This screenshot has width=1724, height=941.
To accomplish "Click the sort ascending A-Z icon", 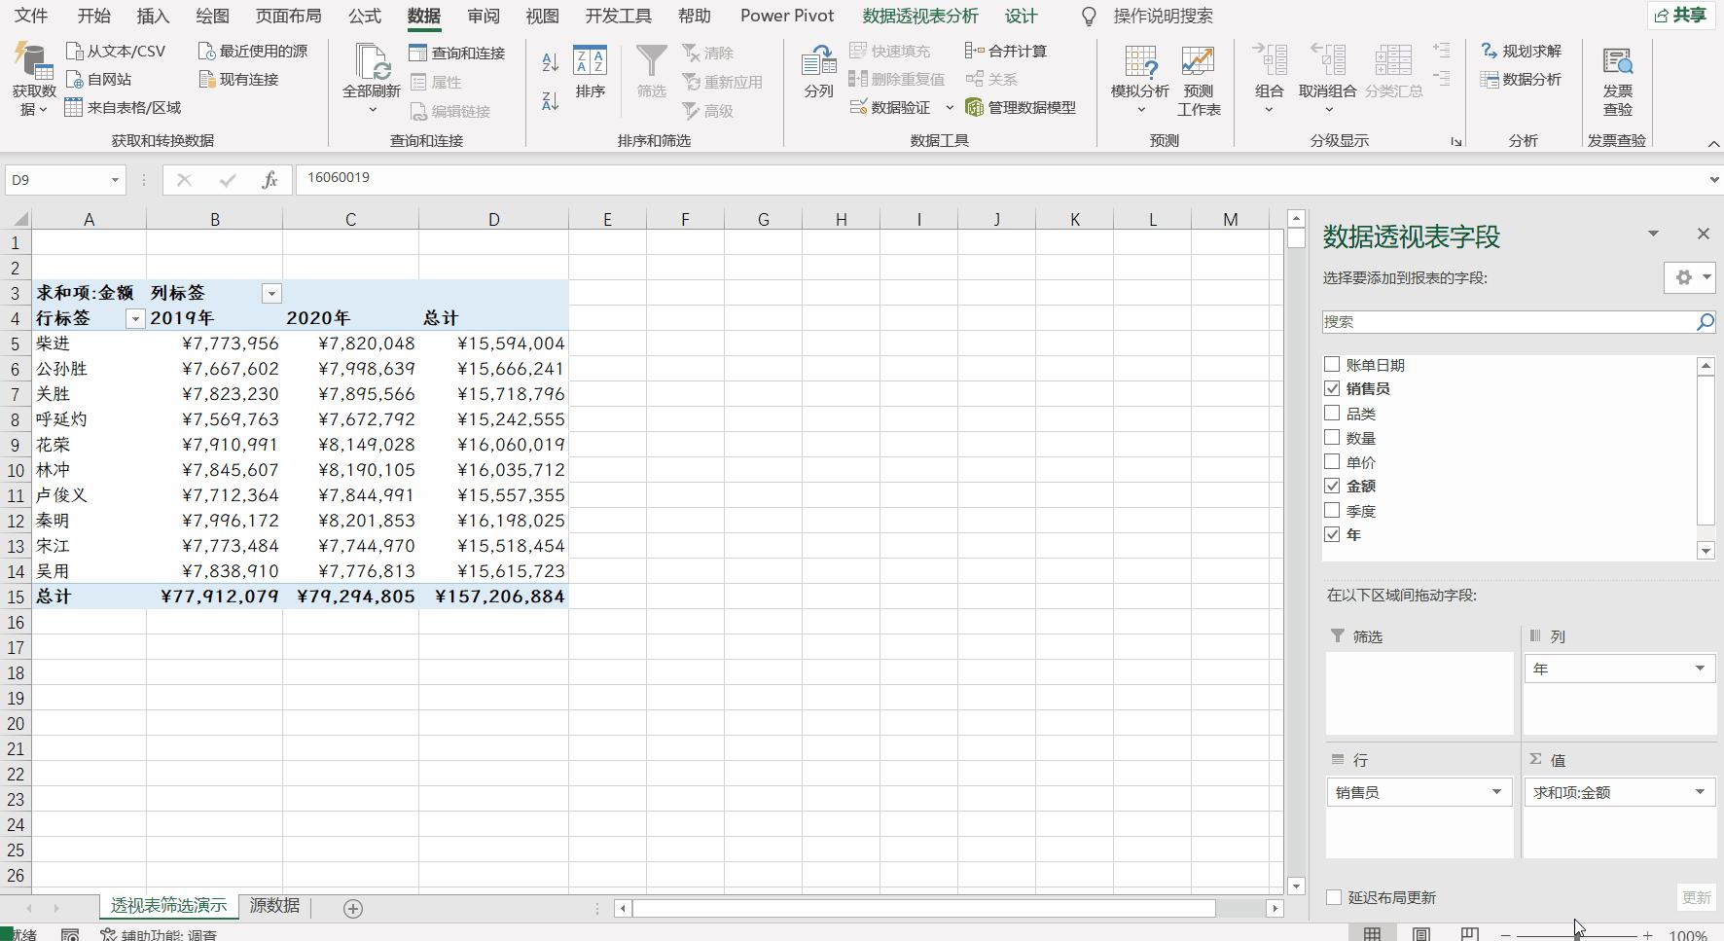I will pyautogui.click(x=550, y=62).
